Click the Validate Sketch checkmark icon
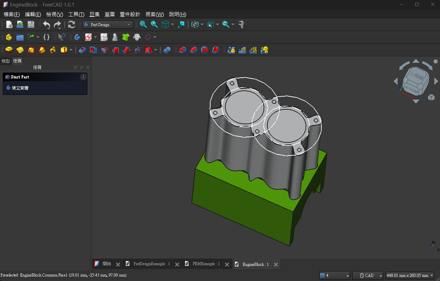The width and height of the screenshot is (440, 281). point(104,37)
